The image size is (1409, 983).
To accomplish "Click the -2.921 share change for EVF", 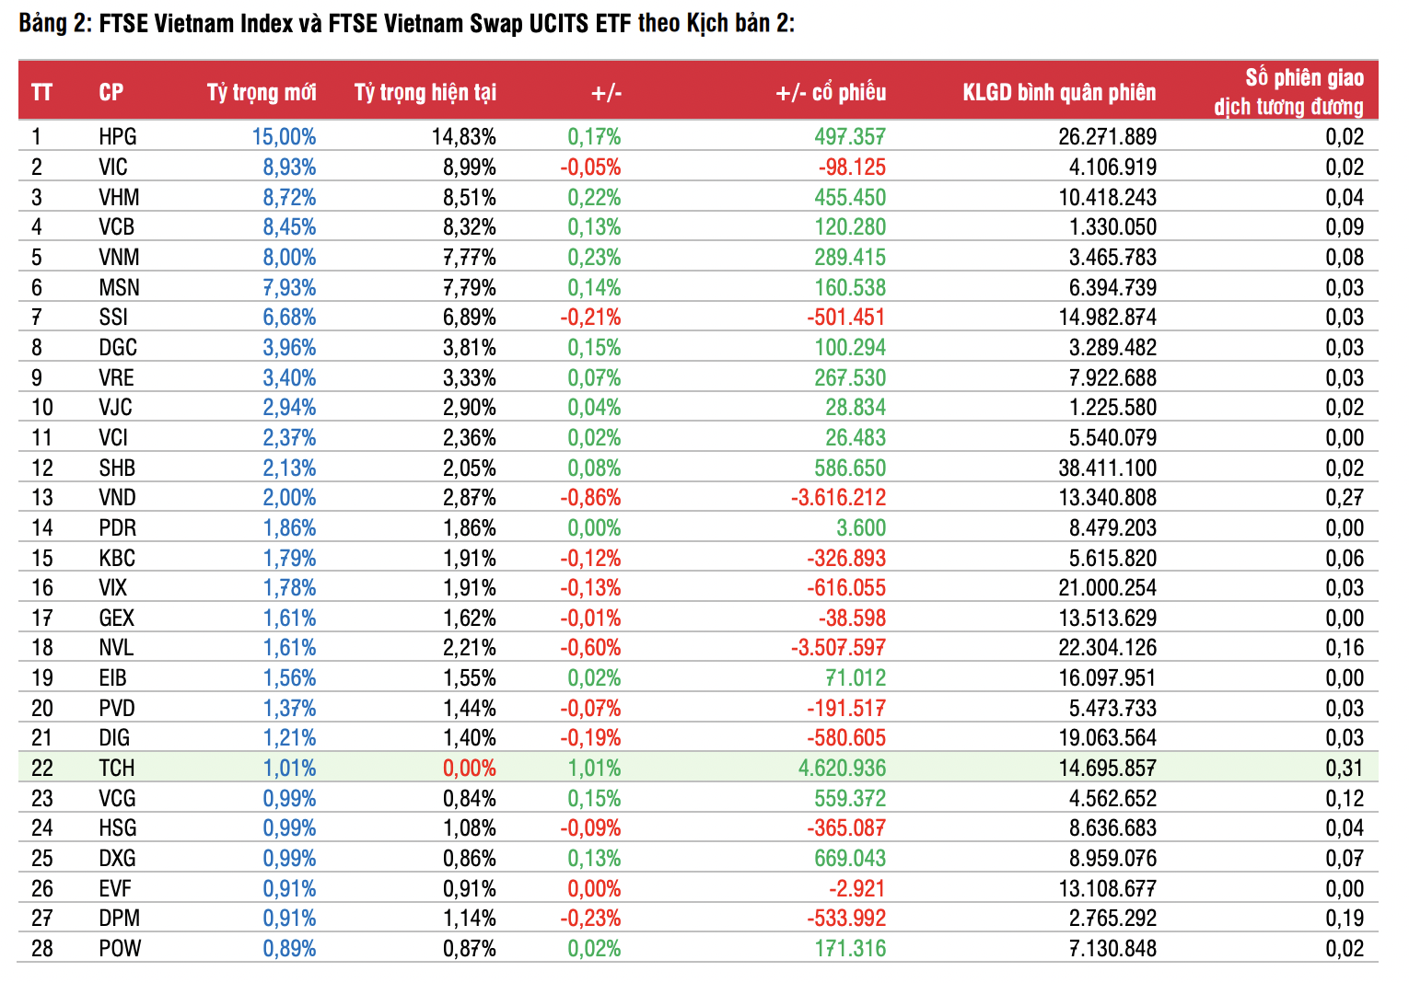I will pos(857,888).
